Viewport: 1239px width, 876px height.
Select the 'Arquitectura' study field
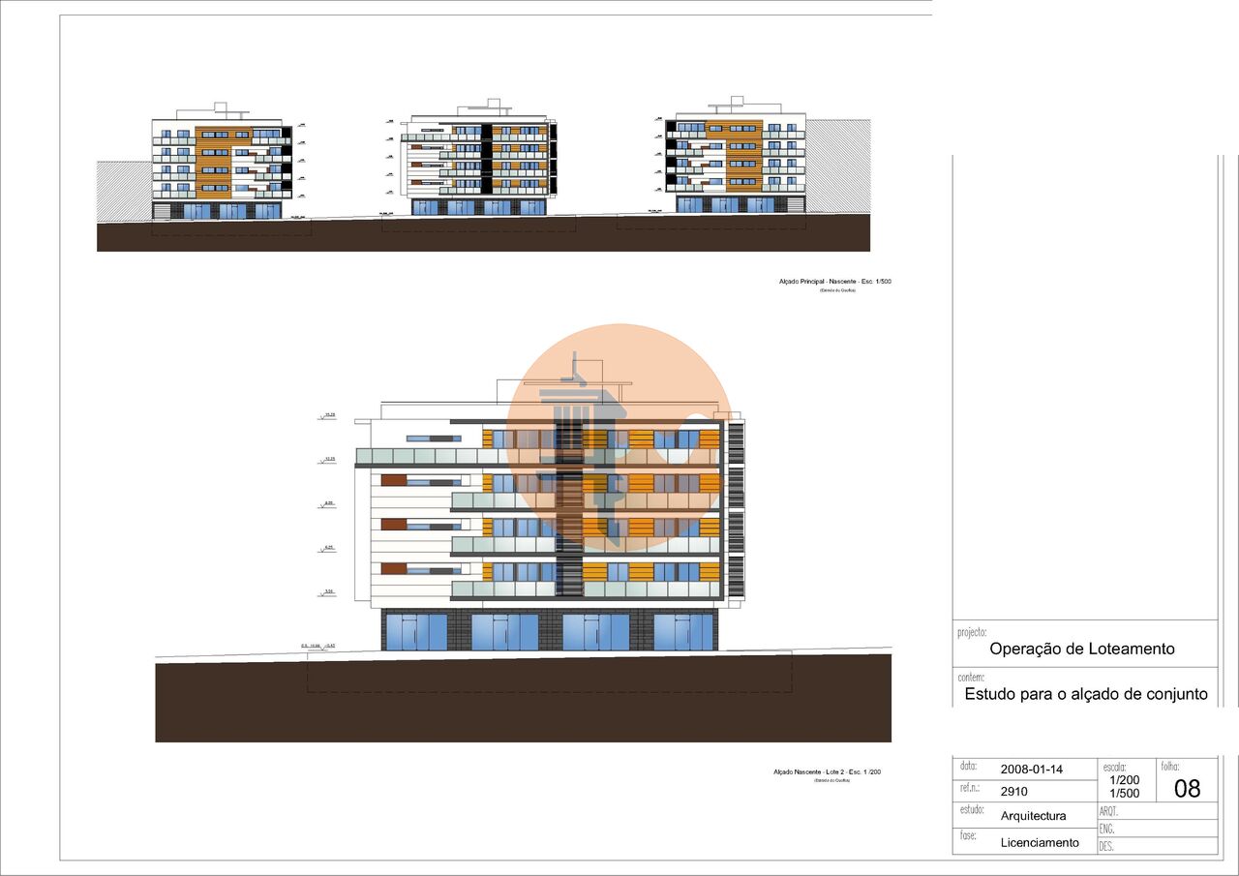pyautogui.click(x=1033, y=816)
